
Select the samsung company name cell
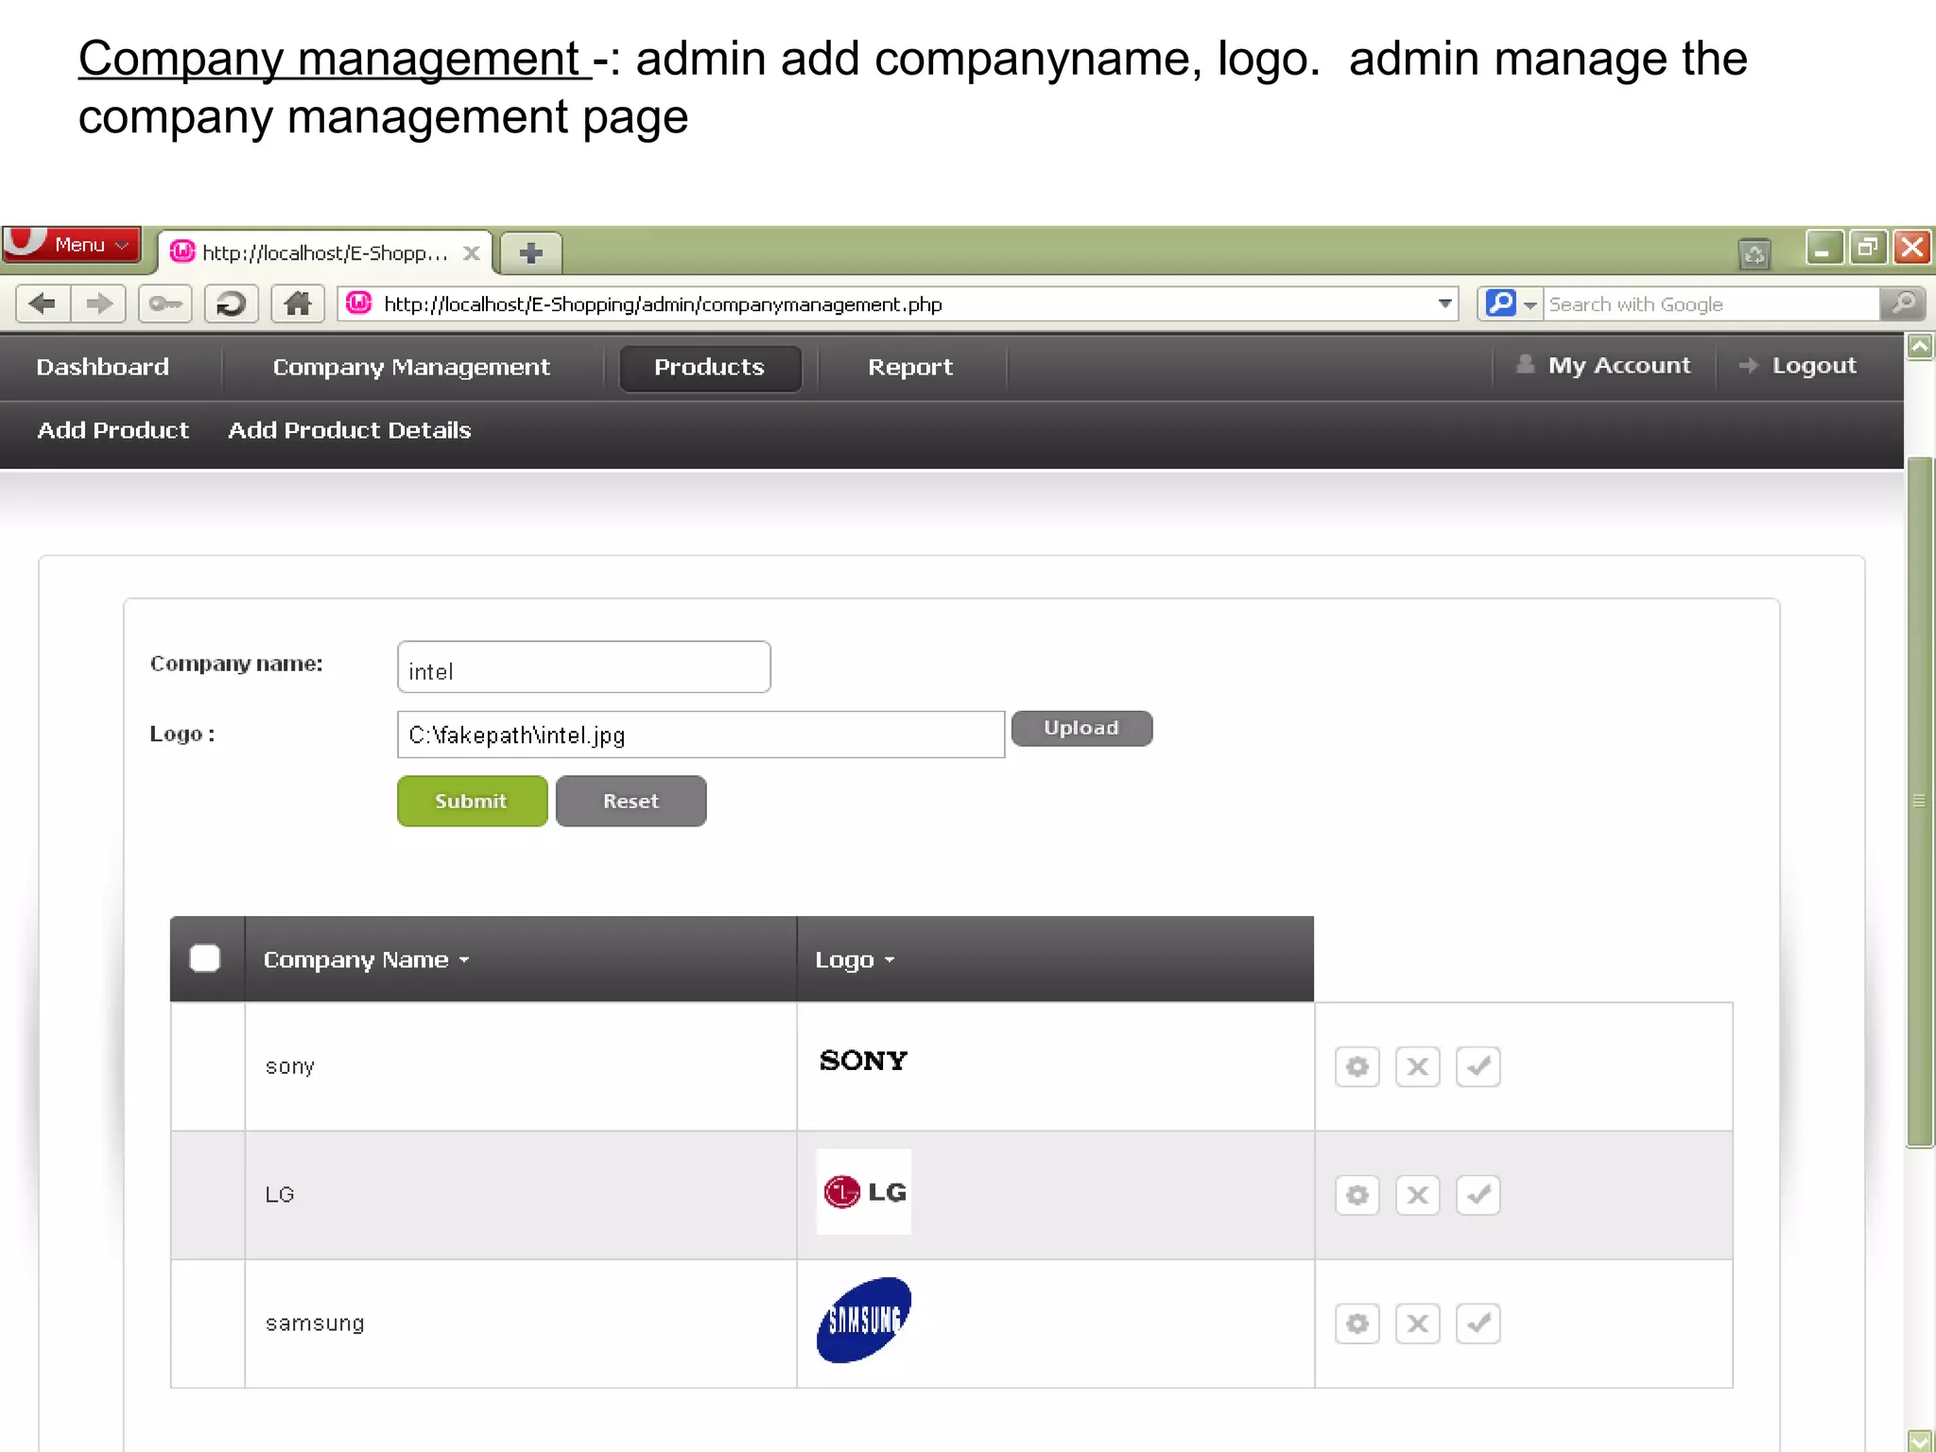click(x=521, y=1323)
